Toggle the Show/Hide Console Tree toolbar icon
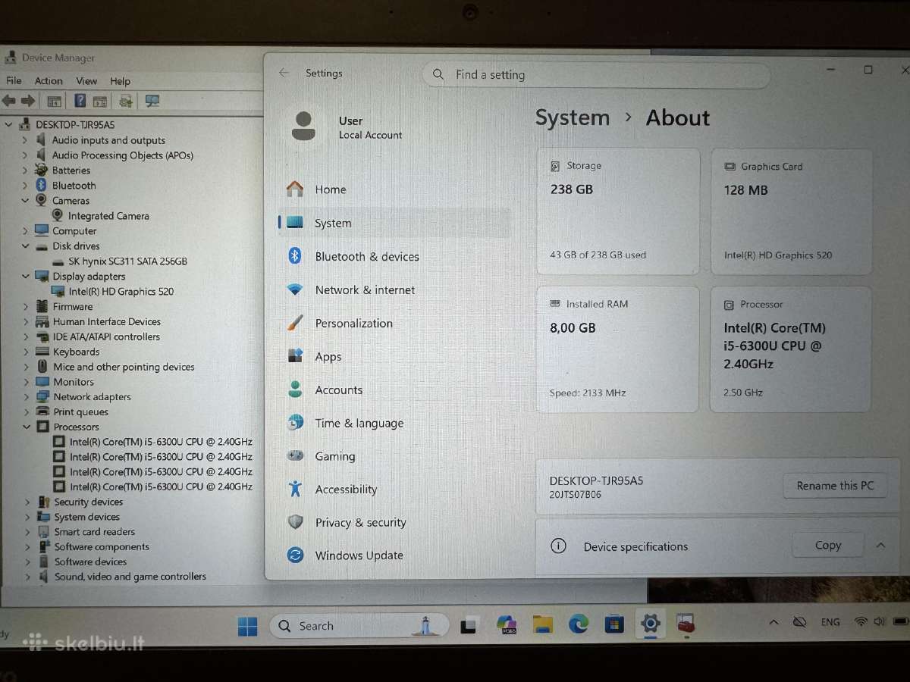The width and height of the screenshot is (910, 682). (55, 101)
